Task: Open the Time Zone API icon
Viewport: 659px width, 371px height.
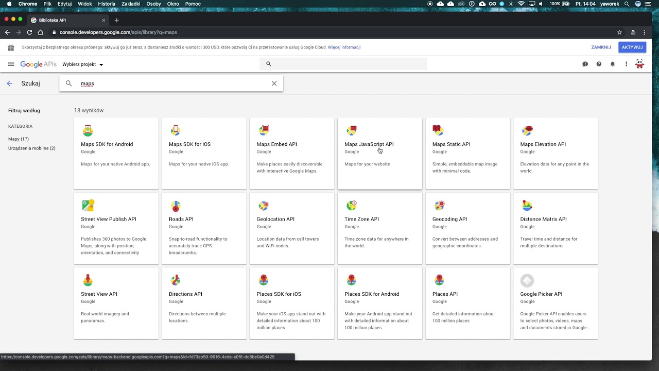Action: point(352,206)
